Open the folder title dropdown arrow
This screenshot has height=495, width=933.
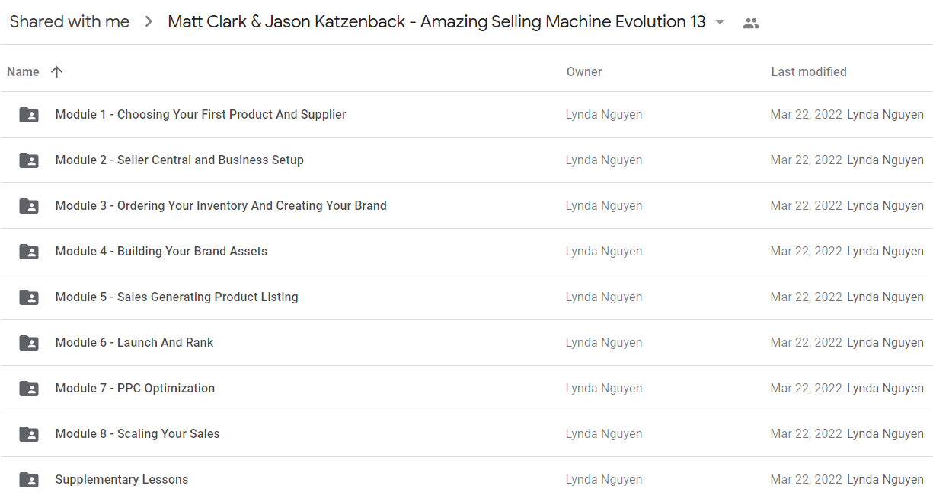pos(721,22)
